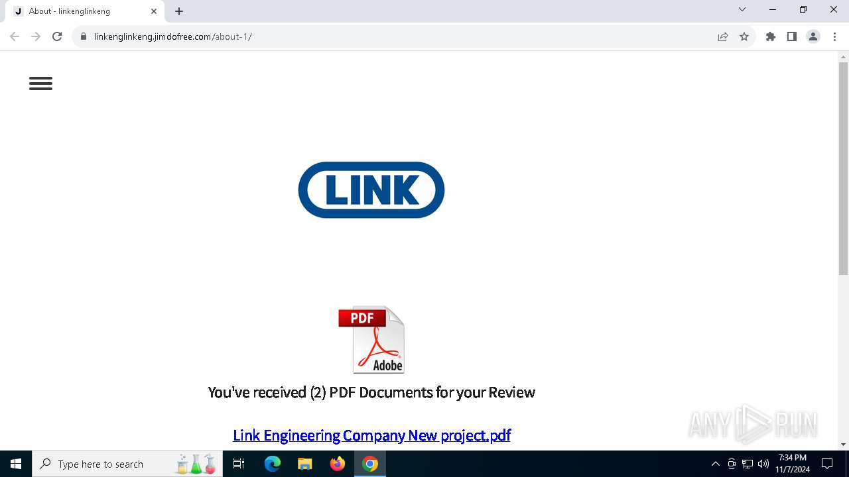Viewport: 849px width, 477px height.
Task: Open the Chrome extensions puzzle icon
Action: coord(771,36)
